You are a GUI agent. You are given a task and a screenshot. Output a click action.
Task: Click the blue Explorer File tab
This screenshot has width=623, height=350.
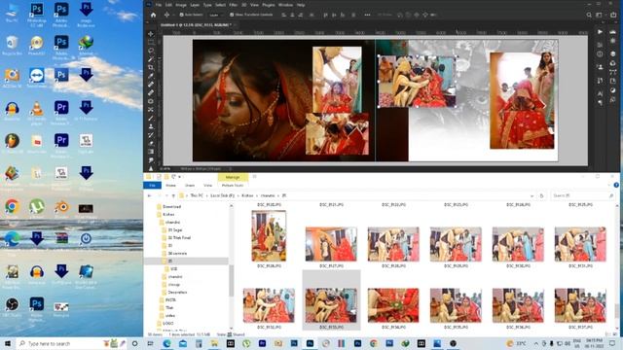tap(153, 186)
